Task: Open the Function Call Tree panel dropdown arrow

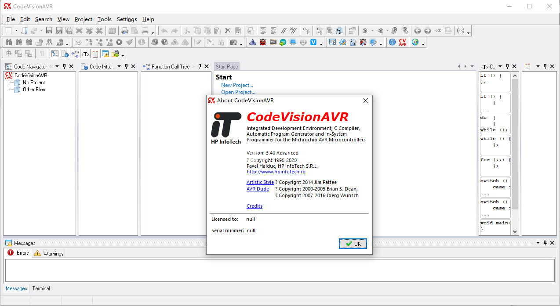Action: (x=193, y=66)
